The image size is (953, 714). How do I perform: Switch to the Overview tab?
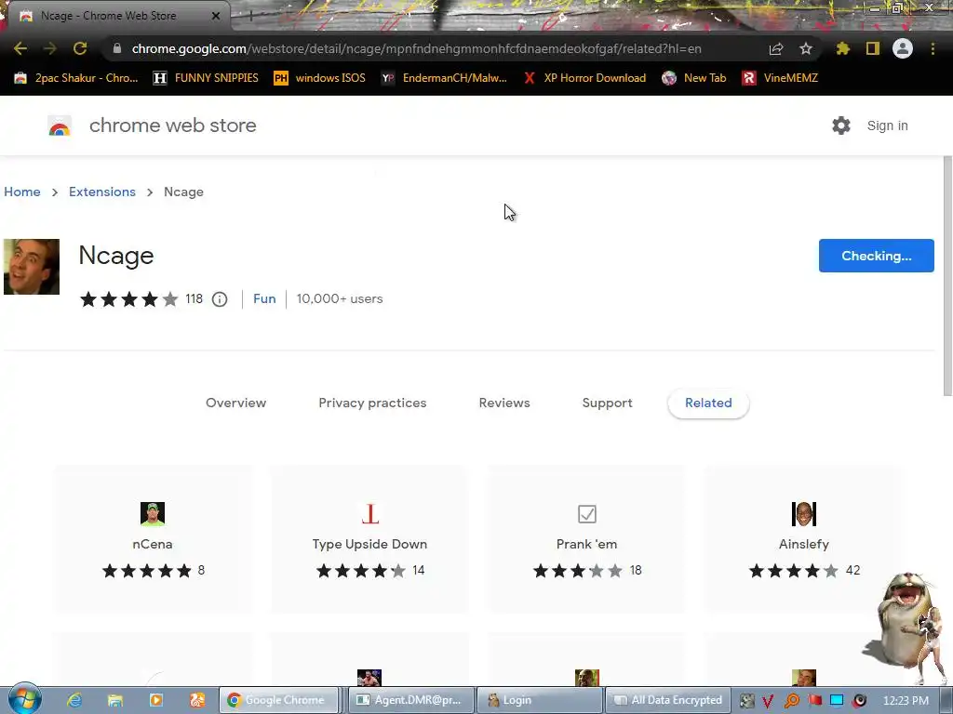coord(235,403)
